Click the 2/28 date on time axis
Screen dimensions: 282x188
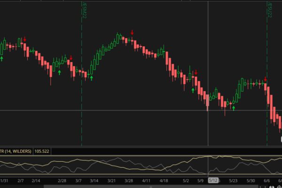point(62,180)
